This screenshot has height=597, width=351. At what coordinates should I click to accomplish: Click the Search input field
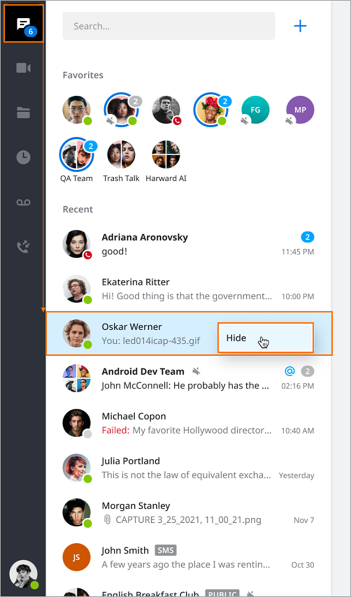169,26
